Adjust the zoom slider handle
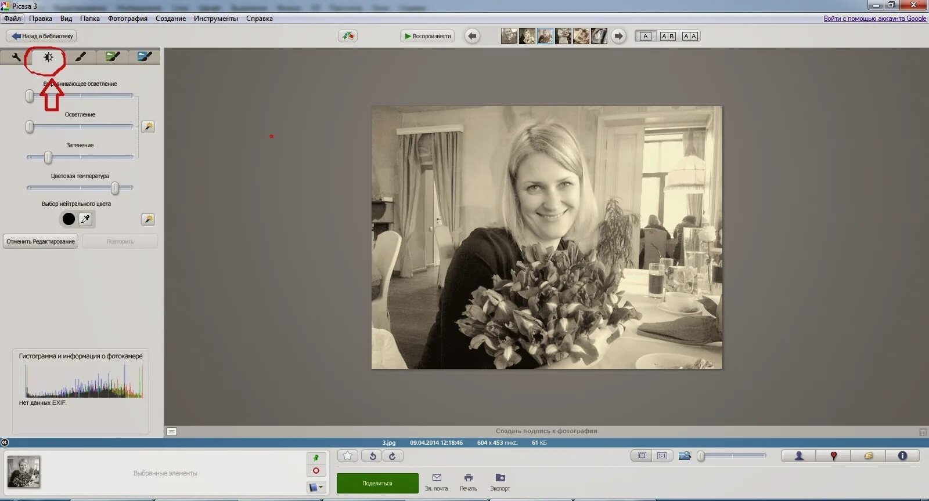 (701, 456)
